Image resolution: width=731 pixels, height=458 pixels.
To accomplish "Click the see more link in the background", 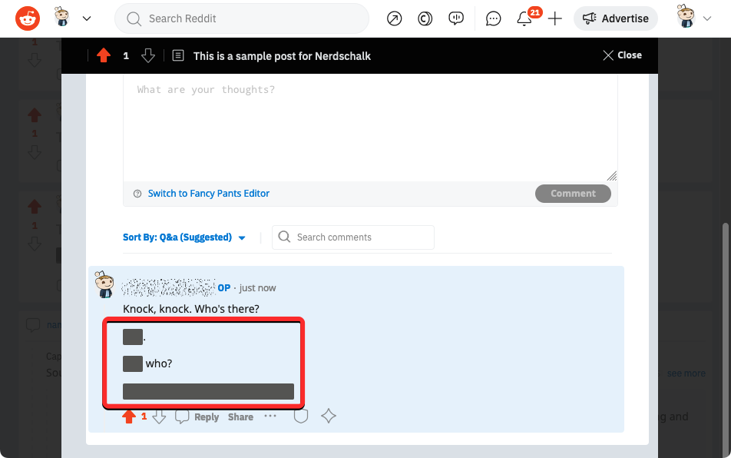I will click(x=686, y=373).
